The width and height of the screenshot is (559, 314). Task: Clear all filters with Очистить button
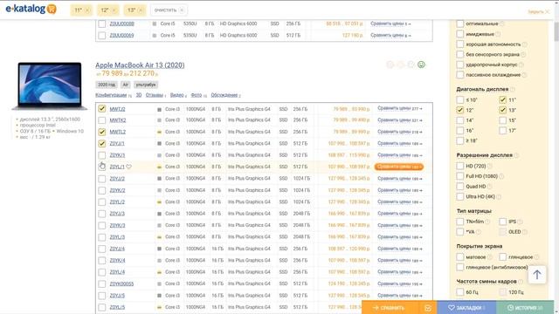click(169, 10)
